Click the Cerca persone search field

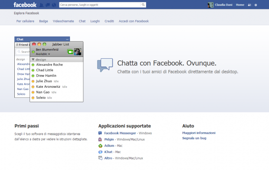coord(100,5)
